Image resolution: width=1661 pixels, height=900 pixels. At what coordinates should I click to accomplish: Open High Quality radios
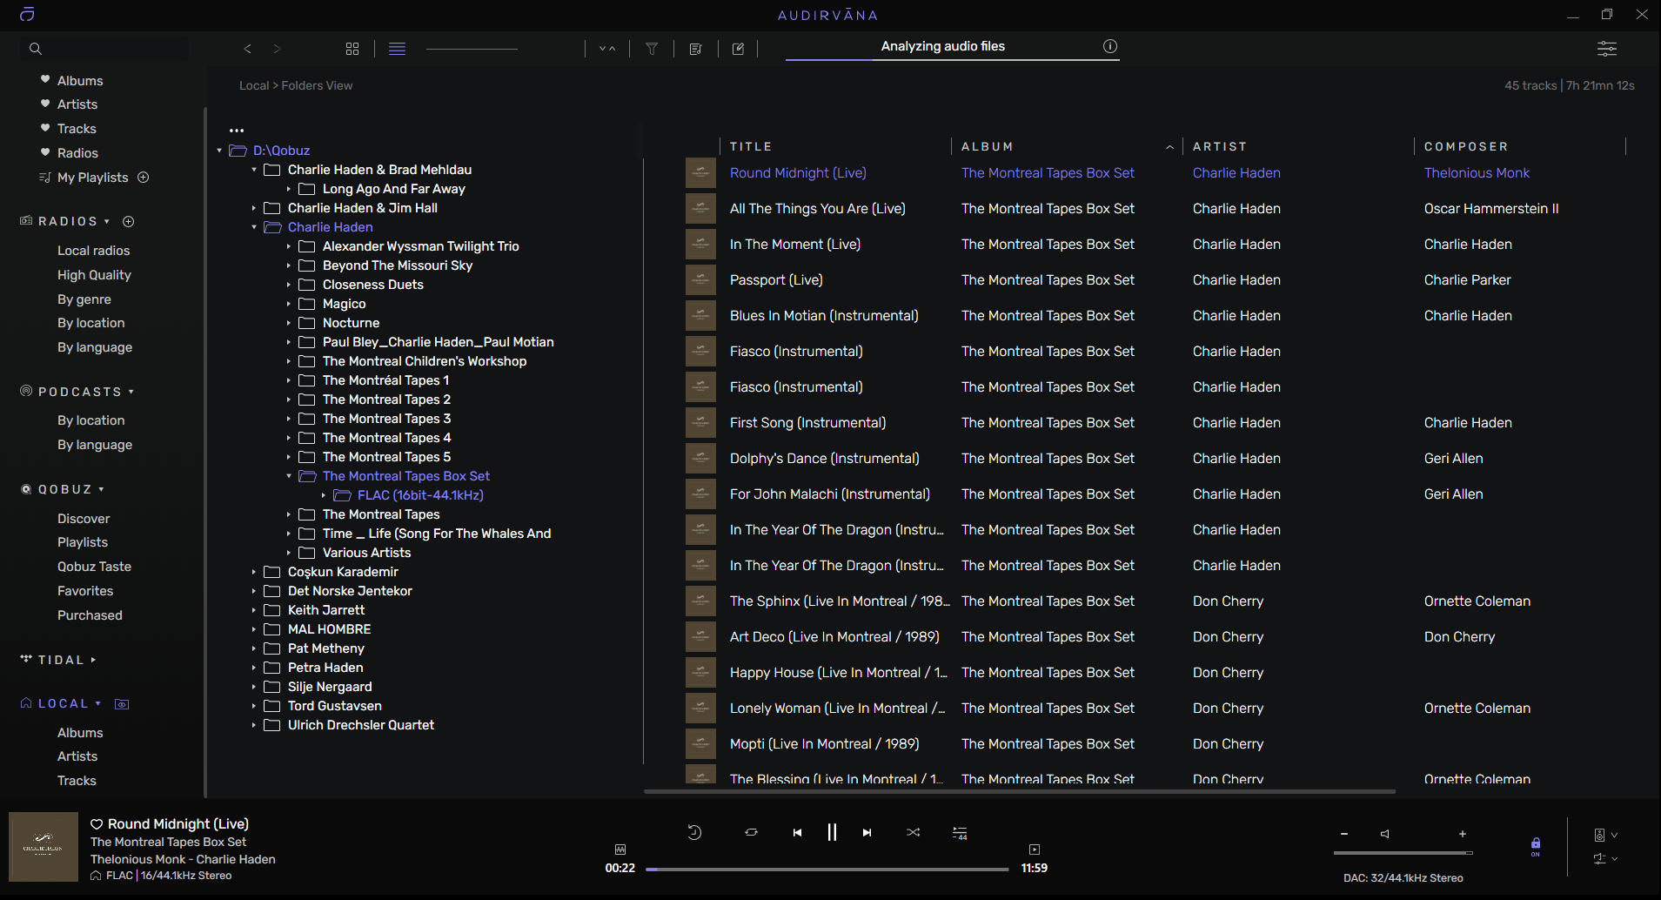tap(94, 274)
